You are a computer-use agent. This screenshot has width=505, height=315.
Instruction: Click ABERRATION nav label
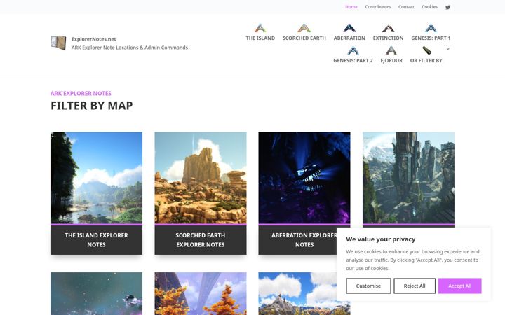pos(349,38)
